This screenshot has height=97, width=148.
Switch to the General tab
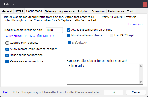7,11
